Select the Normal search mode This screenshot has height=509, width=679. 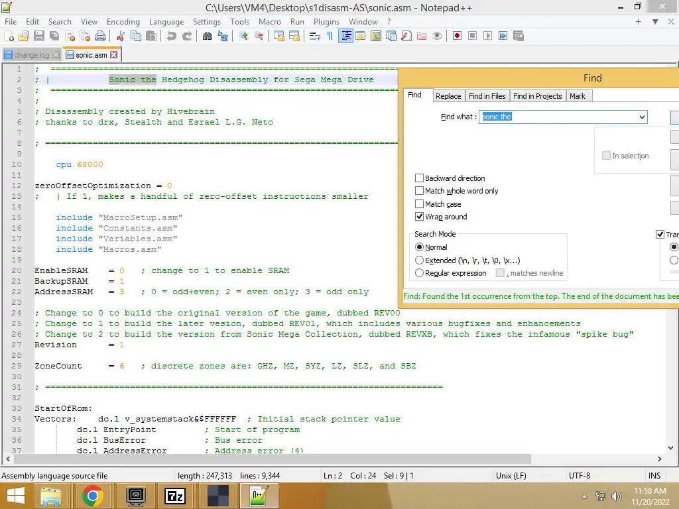point(419,247)
